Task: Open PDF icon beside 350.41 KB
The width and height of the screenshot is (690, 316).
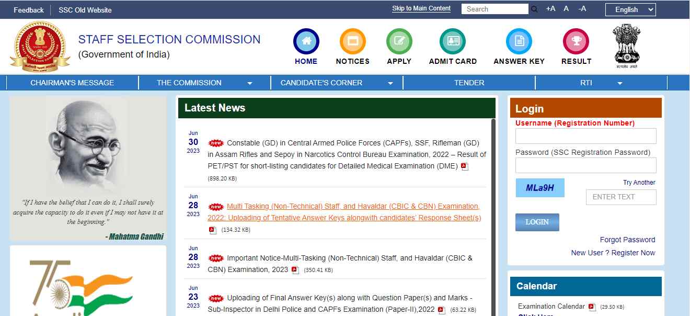Action: coord(295,270)
